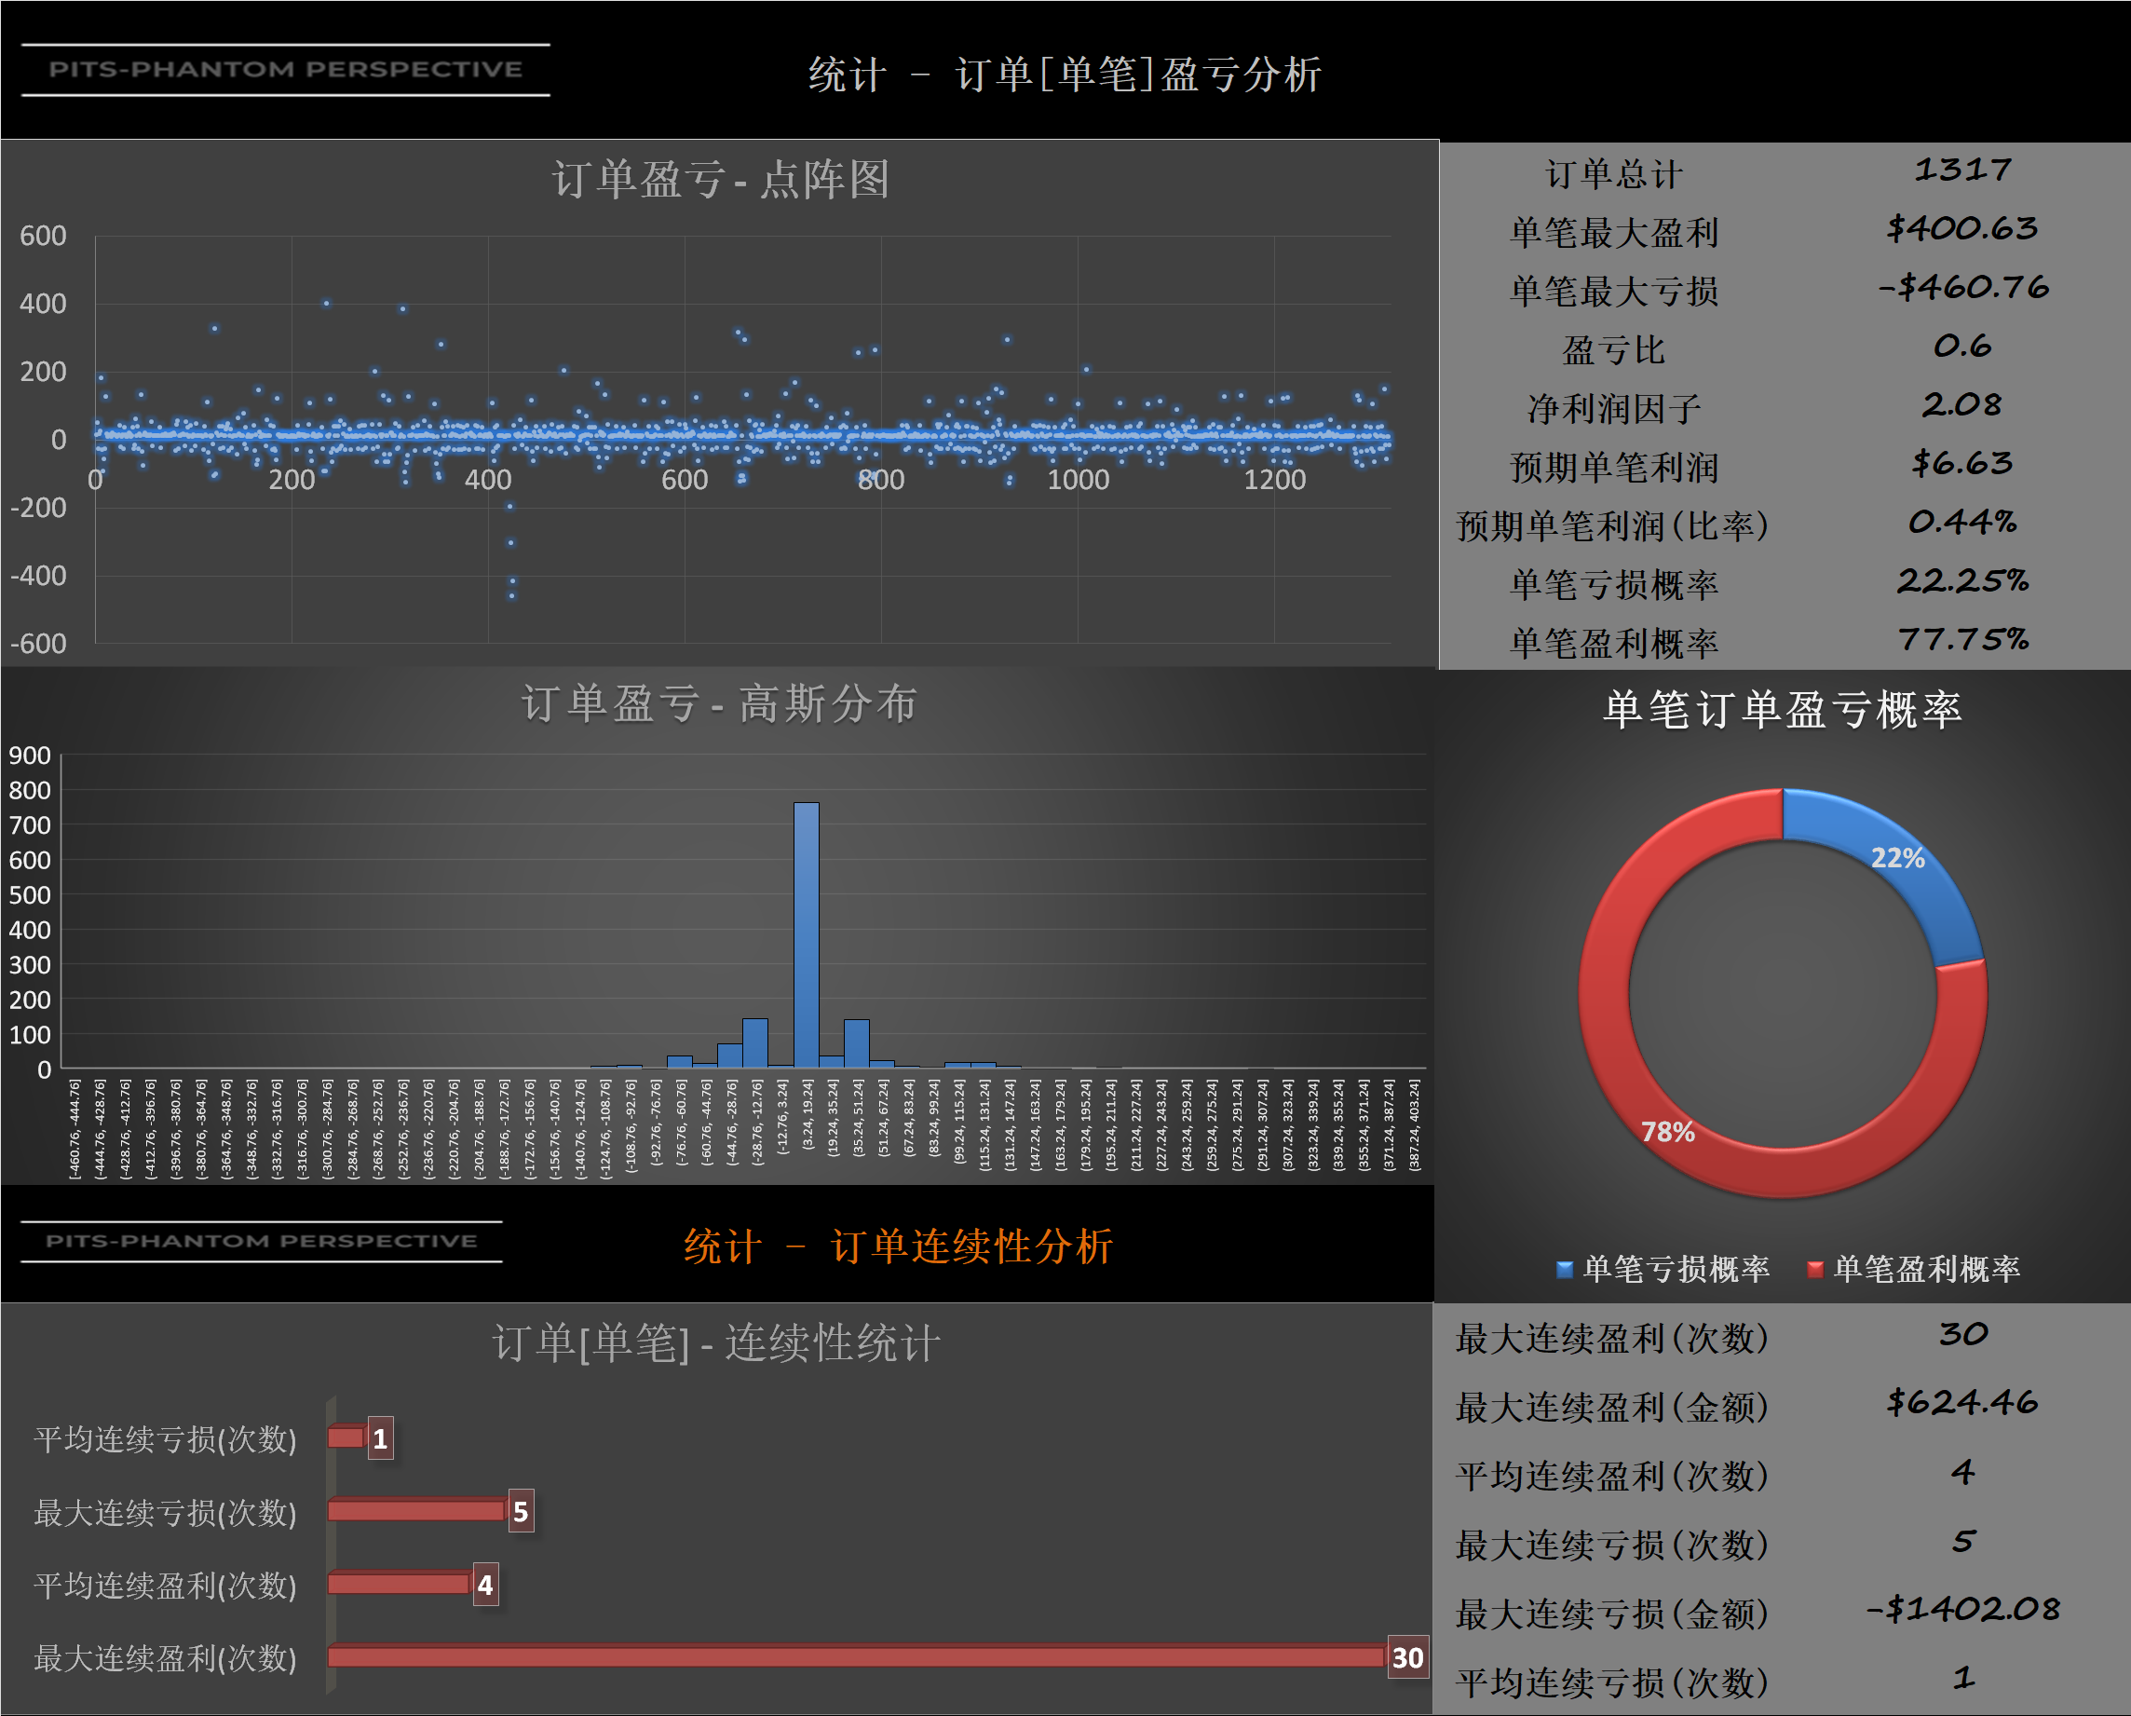Click the 单笔最大亏损 label
2131x1716 pixels.
point(1613,292)
